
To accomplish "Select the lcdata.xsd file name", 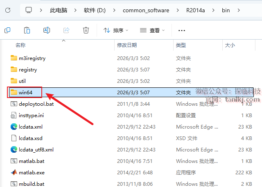I will click(31, 138).
